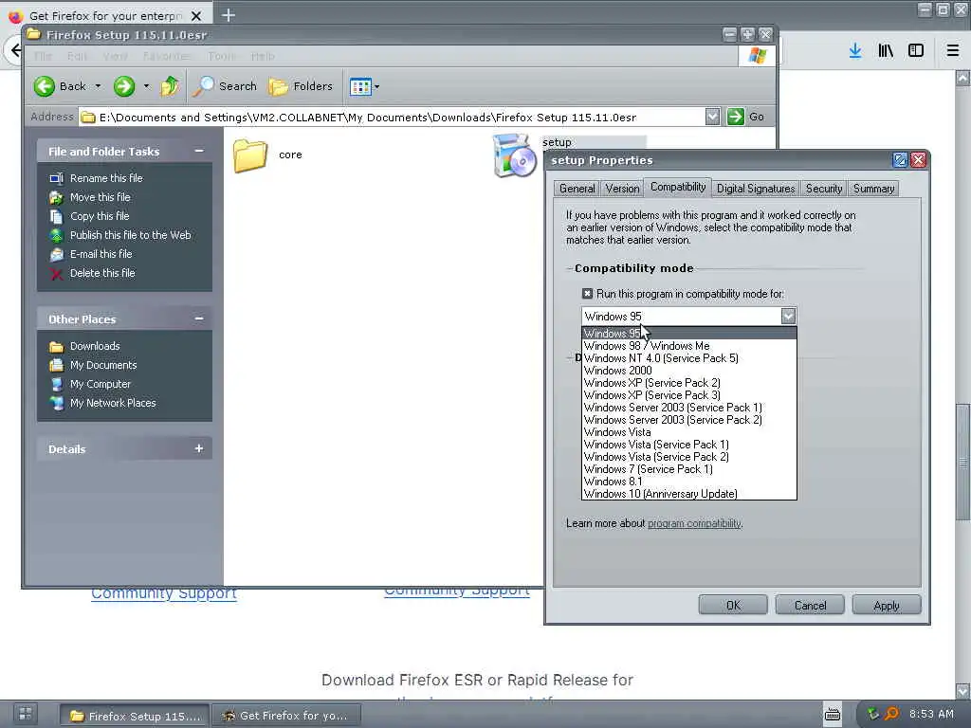Open My Documents in Other Places
This screenshot has height=728, width=971.
(102, 365)
